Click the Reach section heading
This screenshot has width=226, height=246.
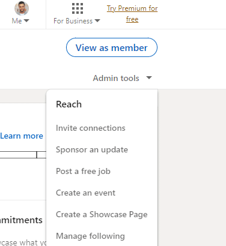click(69, 104)
